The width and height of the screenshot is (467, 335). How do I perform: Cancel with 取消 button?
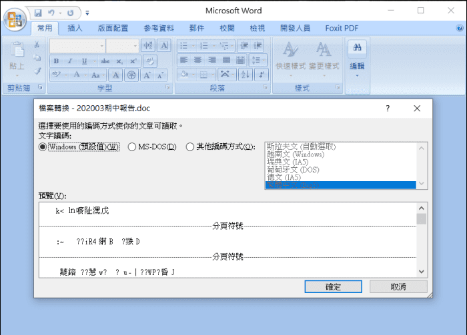pos(398,287)
